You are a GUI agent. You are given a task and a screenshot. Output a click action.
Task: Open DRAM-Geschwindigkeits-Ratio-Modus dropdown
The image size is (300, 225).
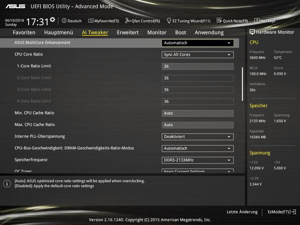click(x=198, y=149)
